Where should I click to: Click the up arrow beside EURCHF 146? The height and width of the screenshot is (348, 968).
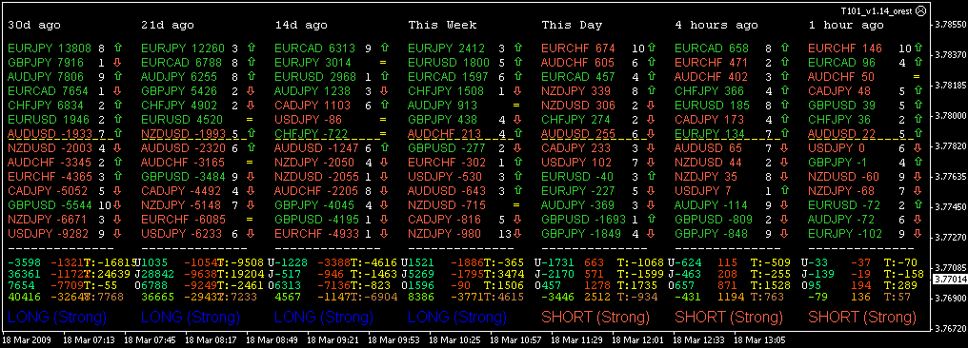tap(918, 47)
